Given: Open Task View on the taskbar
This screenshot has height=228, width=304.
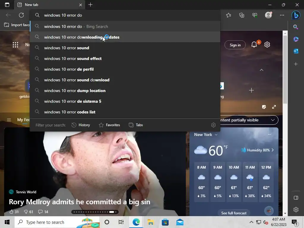Looking at the screenshot, I should (121, 222).
